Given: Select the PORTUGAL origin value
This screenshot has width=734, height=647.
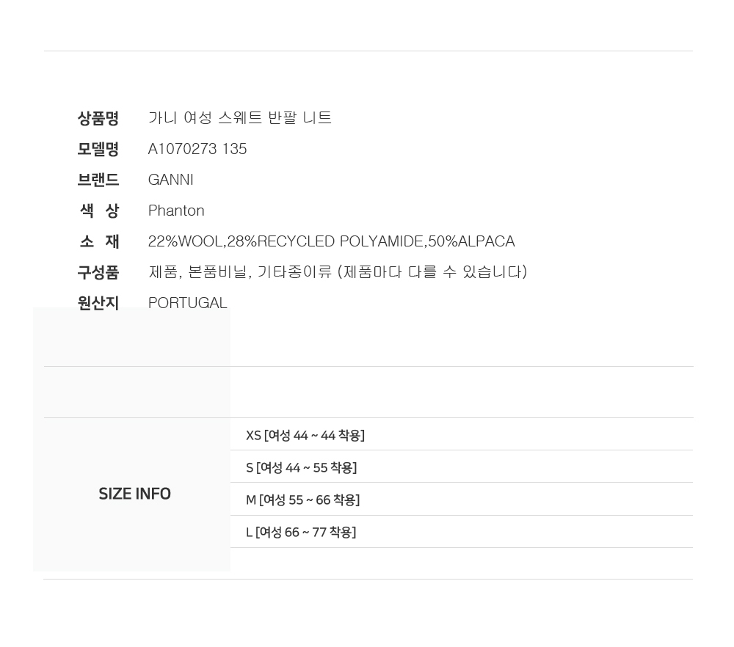Looking at the screenshot, I should coord(188,303).
